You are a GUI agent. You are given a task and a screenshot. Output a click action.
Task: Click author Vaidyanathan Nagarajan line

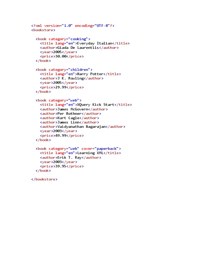[x=83, y=127]
